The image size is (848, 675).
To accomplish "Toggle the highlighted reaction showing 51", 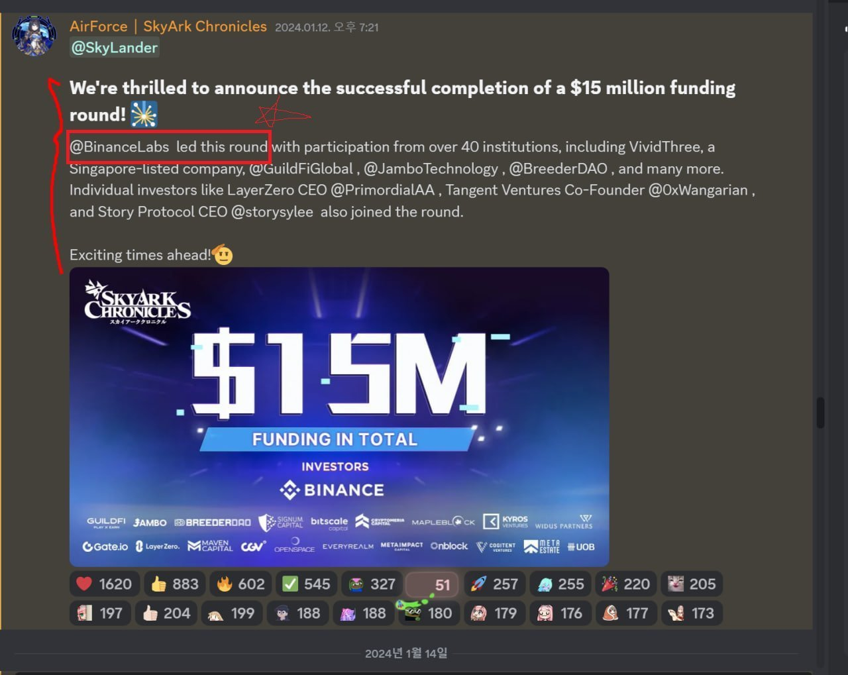I will click(431, 584).
